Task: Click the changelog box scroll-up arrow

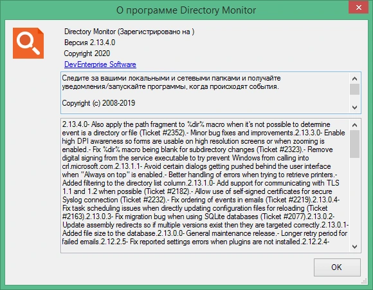Action: pos(354,125)
